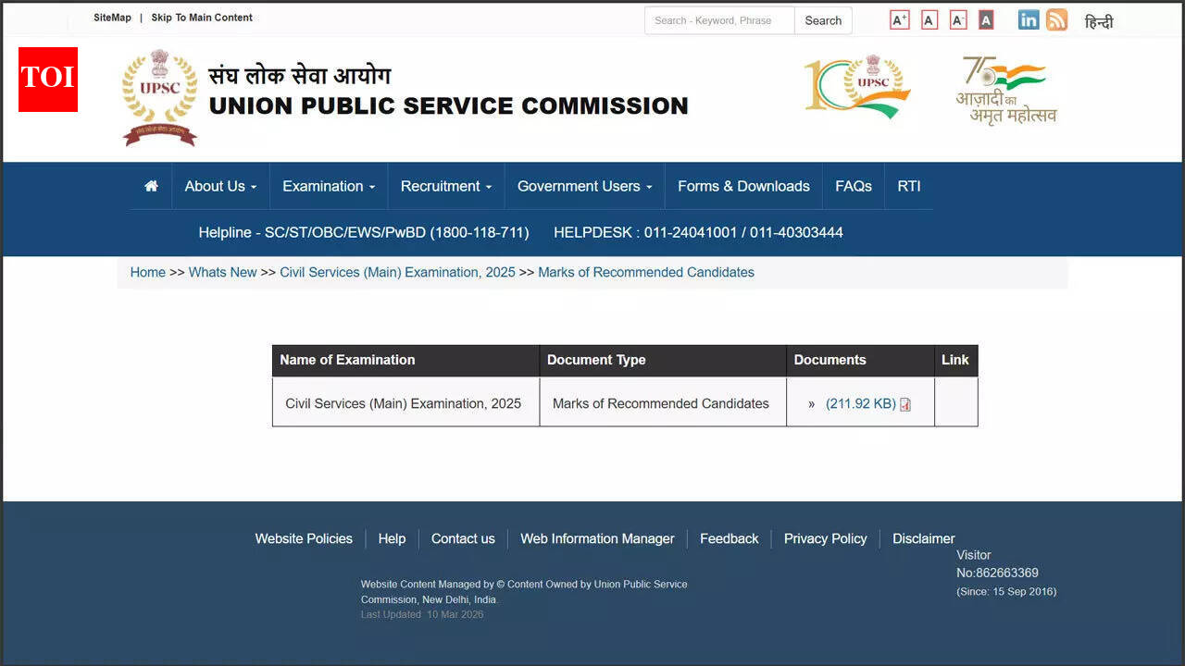Open the RTI section
This screenshot has width=1185, height=666.
click(x=908, y=185)
